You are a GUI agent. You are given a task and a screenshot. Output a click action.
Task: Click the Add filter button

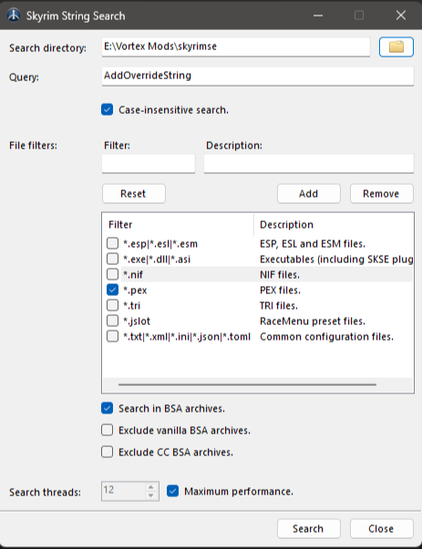pyautogui.click(x=308, y=194)
